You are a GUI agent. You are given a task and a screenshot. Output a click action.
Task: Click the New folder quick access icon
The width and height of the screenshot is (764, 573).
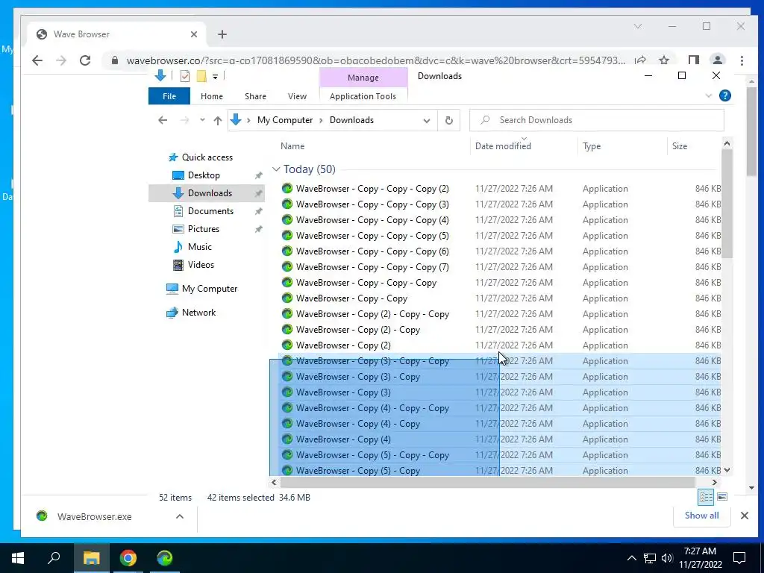tap(201, 76)
